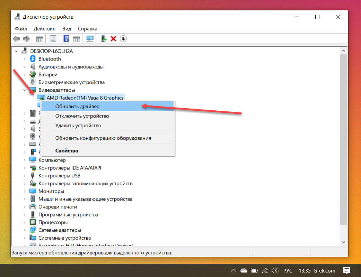Image resolution: width=361 pixels, height=277 pixels.
Task: Click the disable device down-arrow icon
Action: [x=123, y=39]
